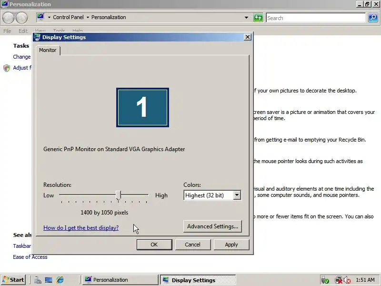Expand arrow before Personalization breadcrumb
381x286 pixels.
point(88,17)
